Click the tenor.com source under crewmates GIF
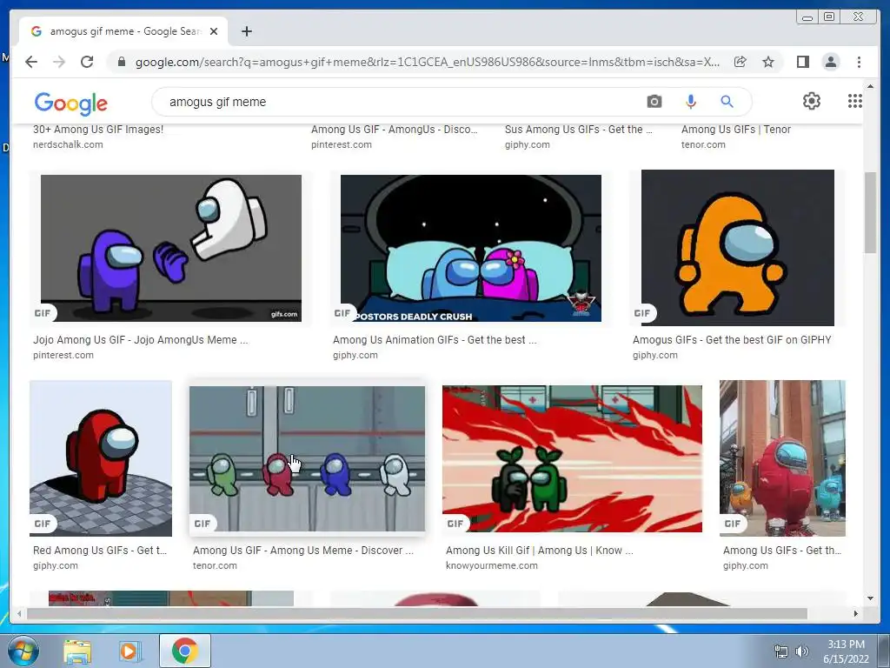This screenshot has width=890, height=668. (x=215, y=565)
